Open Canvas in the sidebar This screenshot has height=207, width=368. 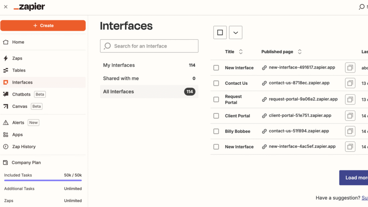(43, 106)
